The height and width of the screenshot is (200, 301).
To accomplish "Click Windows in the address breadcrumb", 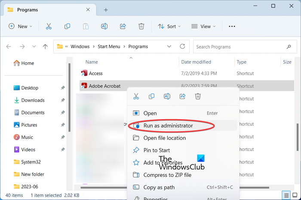I will coord(80,46).
